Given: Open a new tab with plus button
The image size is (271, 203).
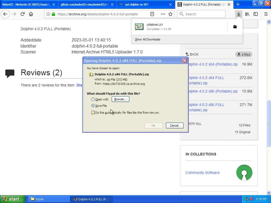Looking at the screenshot, I should point(238,4).
